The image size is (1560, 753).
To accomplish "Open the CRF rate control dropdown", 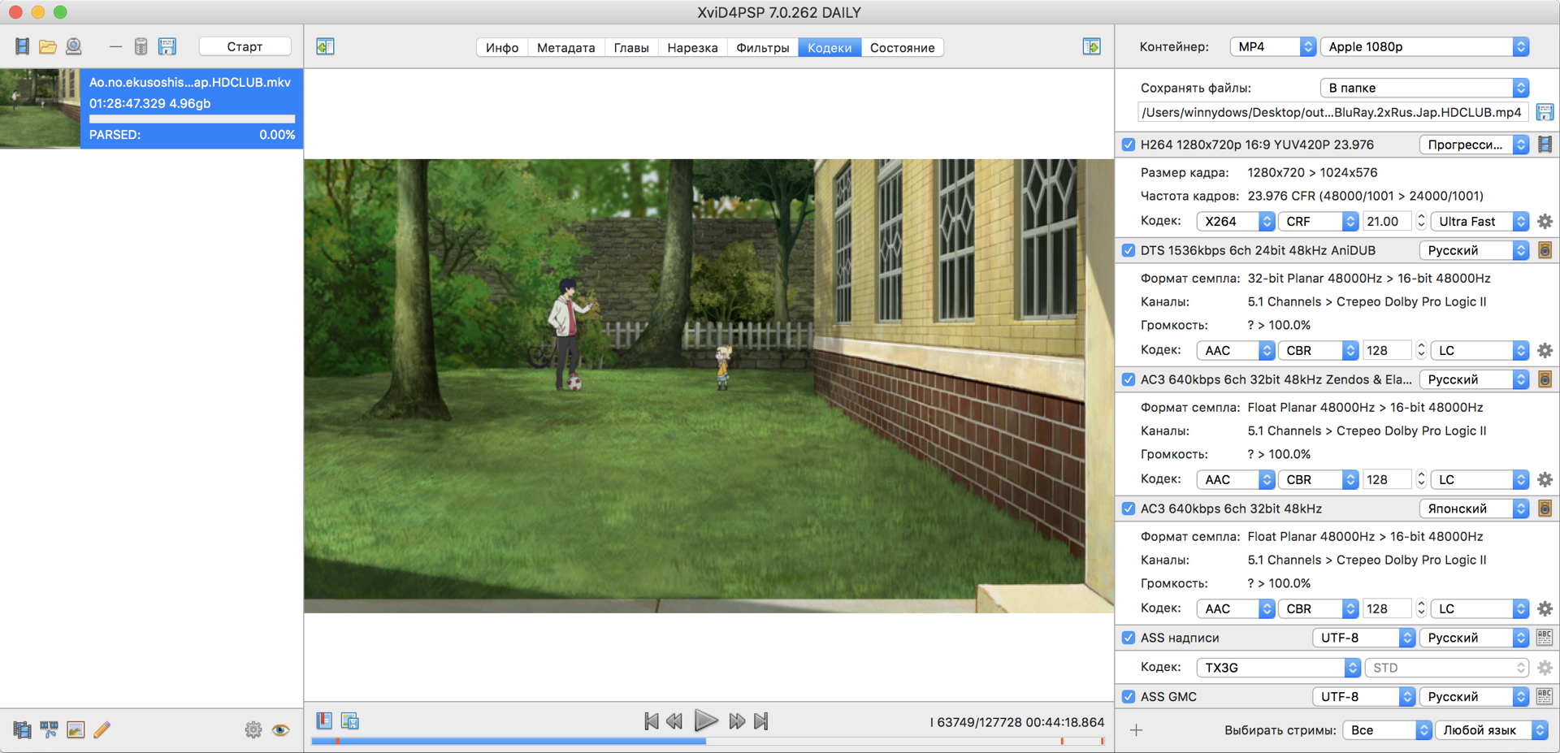I will 1317,221.
